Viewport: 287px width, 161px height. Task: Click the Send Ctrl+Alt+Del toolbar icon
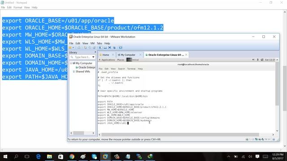point(79,48)
